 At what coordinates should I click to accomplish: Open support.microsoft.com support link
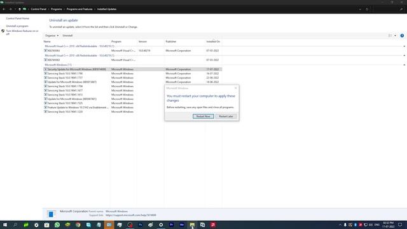131,215
